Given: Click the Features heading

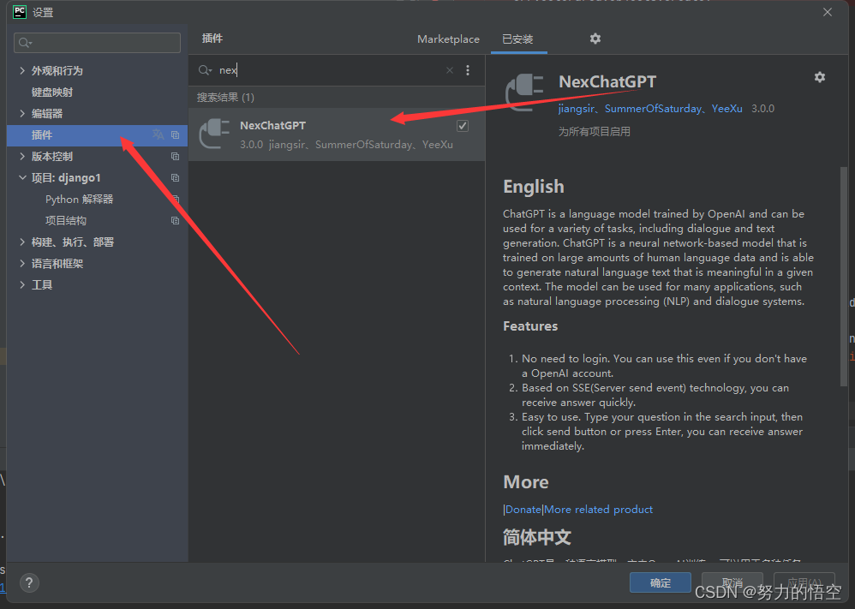Looking at the screenshot, I should (x=530, y=326).
